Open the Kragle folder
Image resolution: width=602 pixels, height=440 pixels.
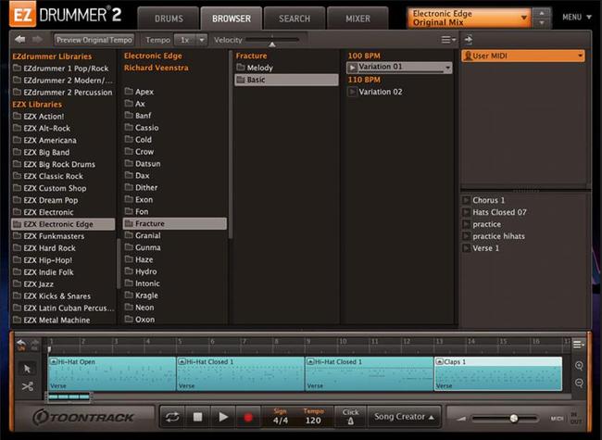(x=175, y=295)
